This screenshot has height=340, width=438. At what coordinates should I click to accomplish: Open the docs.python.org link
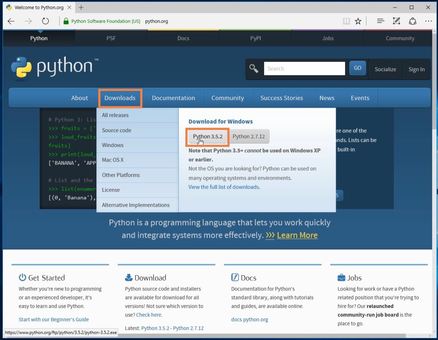[250, 319]
